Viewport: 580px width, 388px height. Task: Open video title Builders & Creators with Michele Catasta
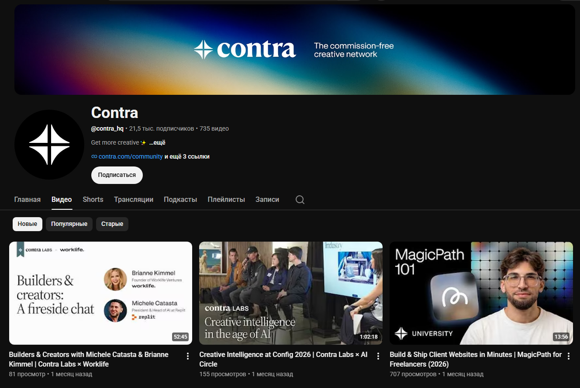(x=89, y=359)
